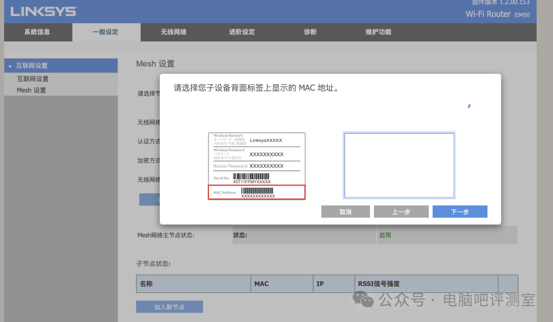Click the MAC address list box
553x322 pixels.
tap(399, 165)
